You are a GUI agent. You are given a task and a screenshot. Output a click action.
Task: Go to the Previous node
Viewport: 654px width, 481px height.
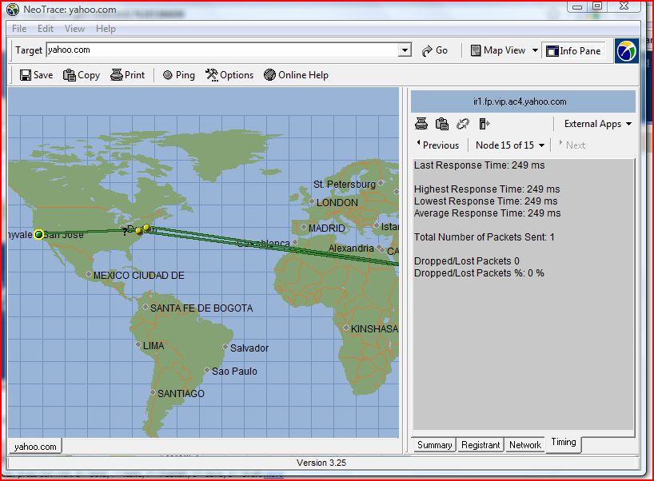[437, 145]
